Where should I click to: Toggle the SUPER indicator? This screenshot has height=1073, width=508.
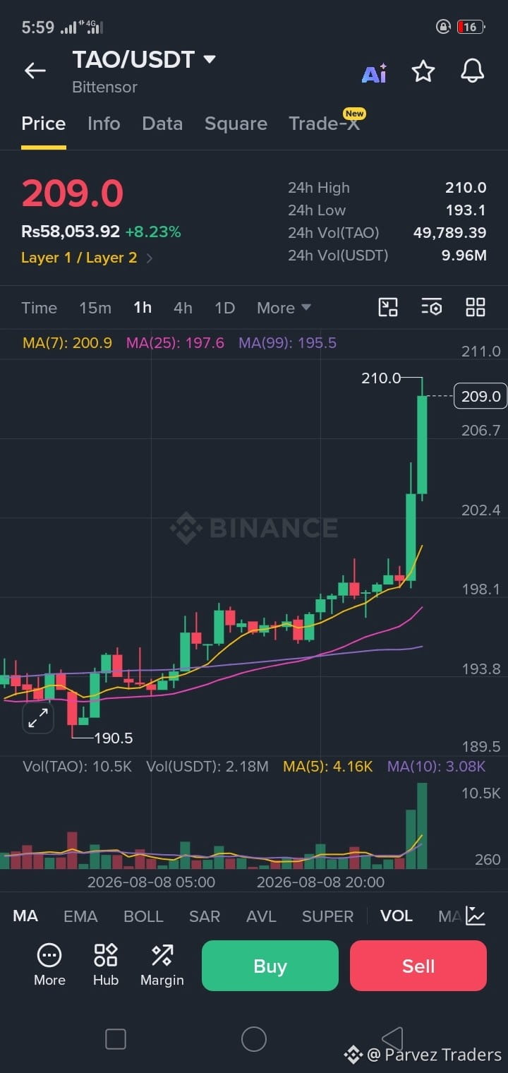coord(327,916)
